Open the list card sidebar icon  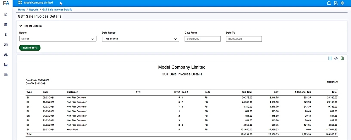click(6, 75)
